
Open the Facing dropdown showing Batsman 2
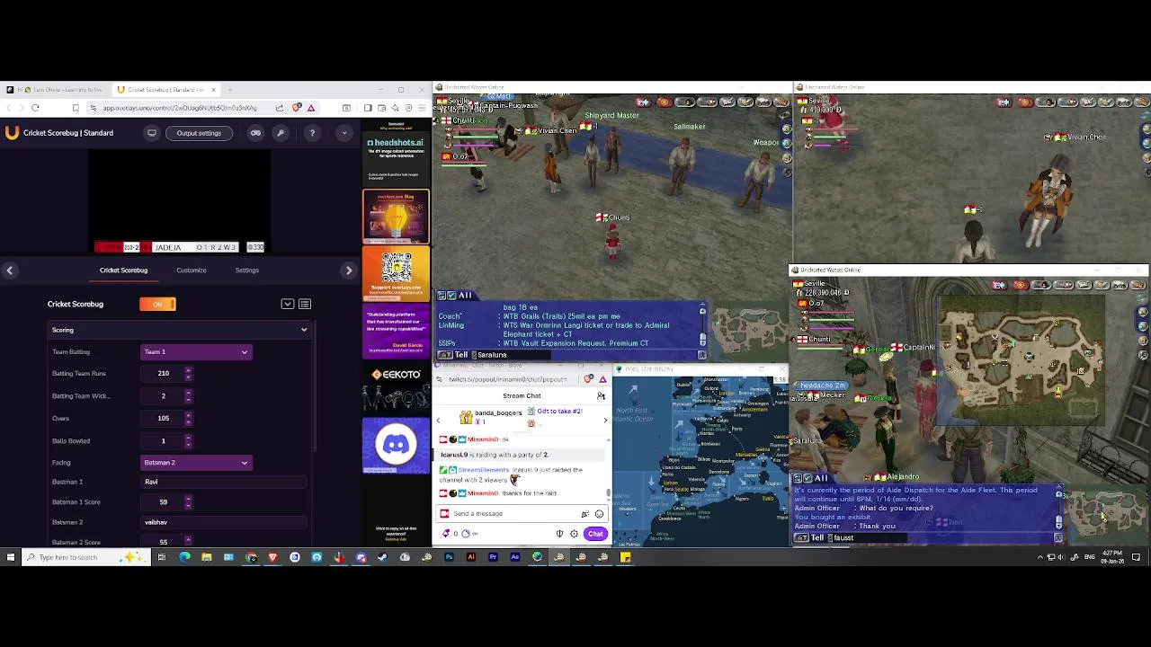[196, 462]
